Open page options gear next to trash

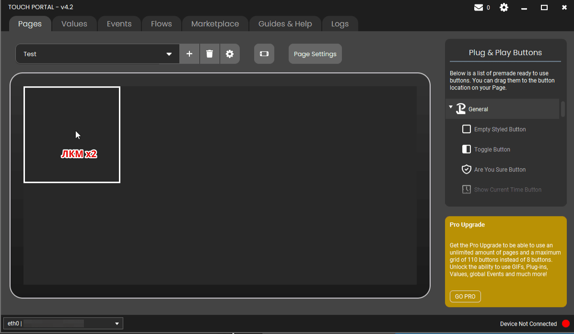(x=230, y=54)
